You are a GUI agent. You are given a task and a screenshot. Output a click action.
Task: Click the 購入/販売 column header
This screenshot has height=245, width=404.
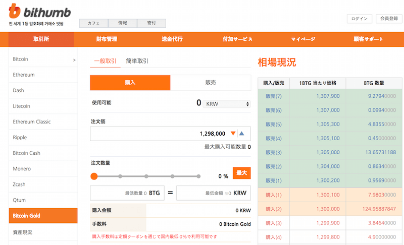[274, 83]
